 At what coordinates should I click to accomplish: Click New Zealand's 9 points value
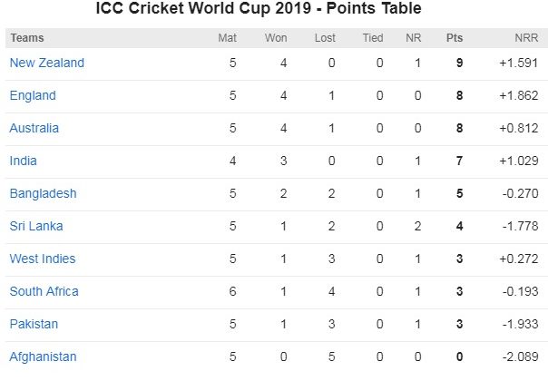click(460, 63)
